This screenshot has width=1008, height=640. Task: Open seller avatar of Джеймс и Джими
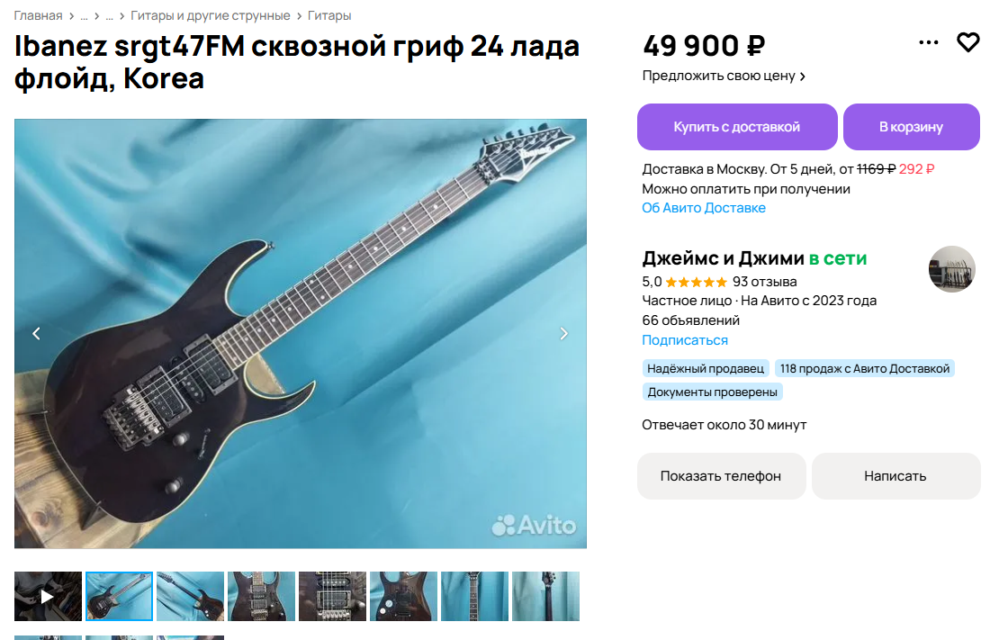point(952,269)
